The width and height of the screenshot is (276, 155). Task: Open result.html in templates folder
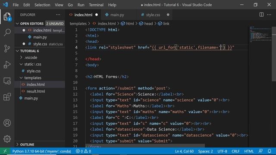[x=36, y=91]
